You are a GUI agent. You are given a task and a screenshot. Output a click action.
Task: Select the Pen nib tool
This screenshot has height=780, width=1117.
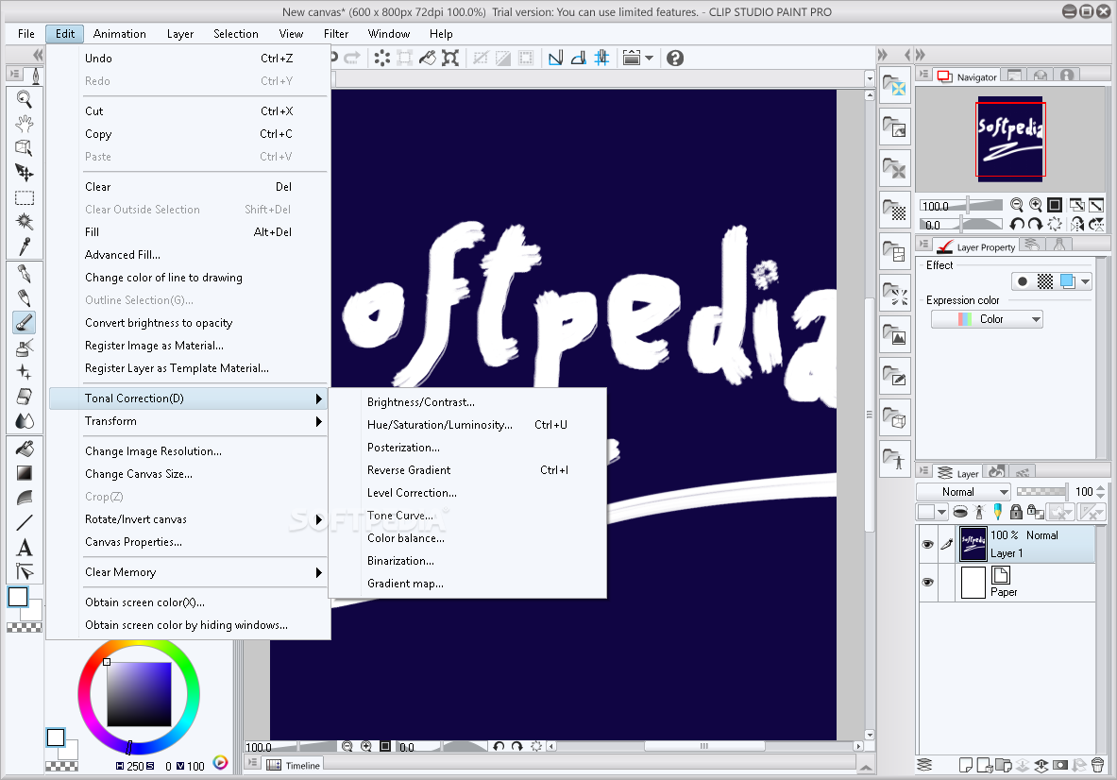pyautogui.click(x=25, y=274)
